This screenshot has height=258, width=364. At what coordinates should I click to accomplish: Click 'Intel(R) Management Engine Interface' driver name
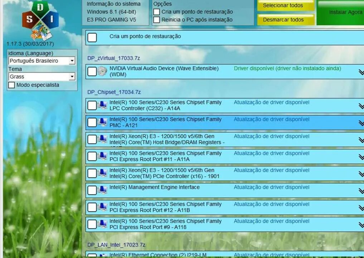[x=155, y=187]
